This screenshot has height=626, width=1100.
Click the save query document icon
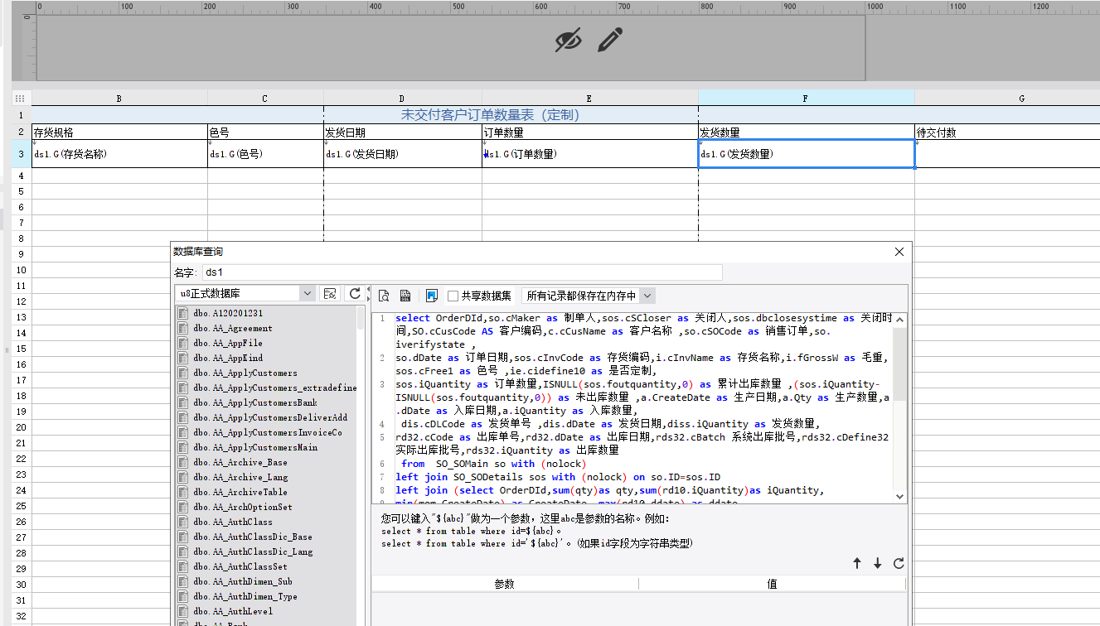[406, 296]
